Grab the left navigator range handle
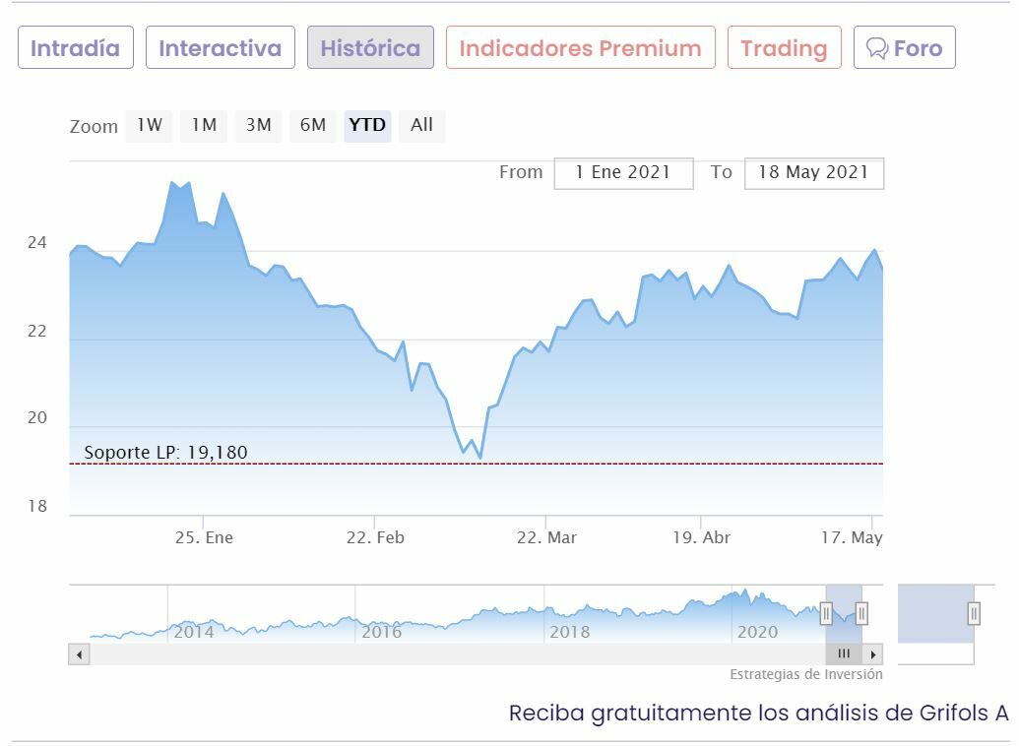Screen dimensions: 1019x746 pos(826,614)
